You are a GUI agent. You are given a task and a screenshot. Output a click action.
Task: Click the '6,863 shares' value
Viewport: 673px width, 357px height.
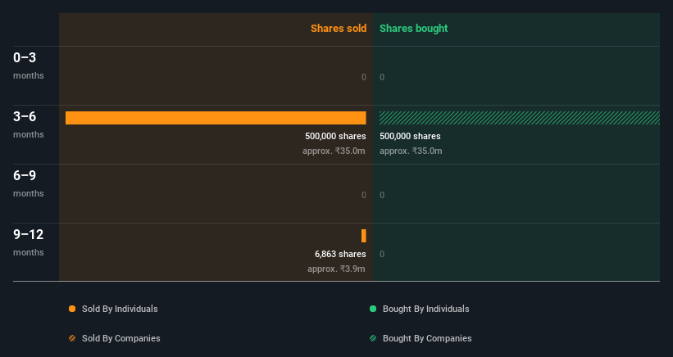[x=340, y=254]
